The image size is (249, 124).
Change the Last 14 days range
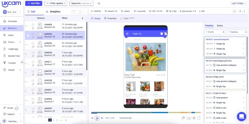pos(238,3)
